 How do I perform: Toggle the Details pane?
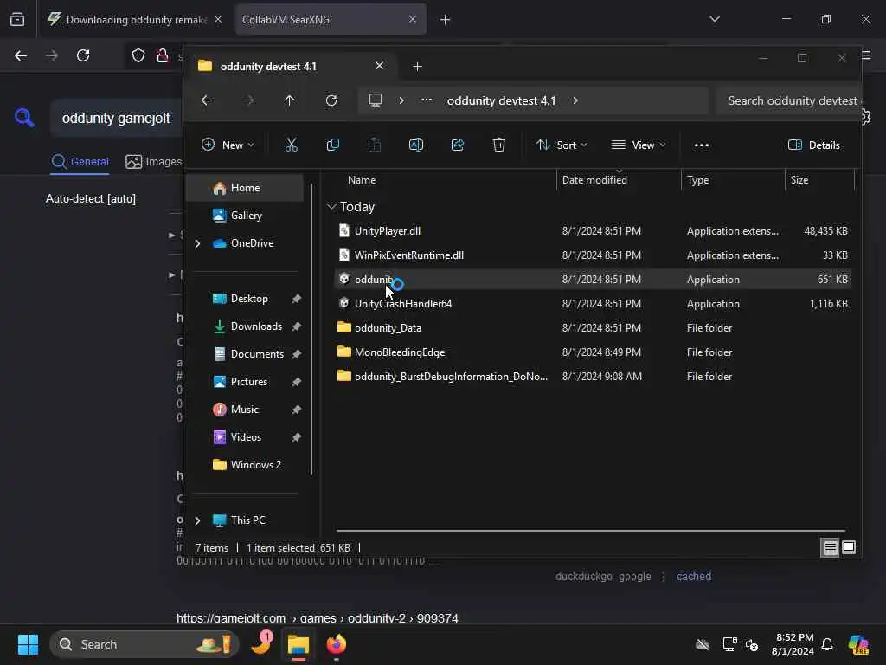813,145
